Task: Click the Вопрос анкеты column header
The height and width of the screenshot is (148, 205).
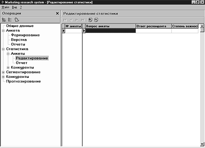Action: click(111, 26)
